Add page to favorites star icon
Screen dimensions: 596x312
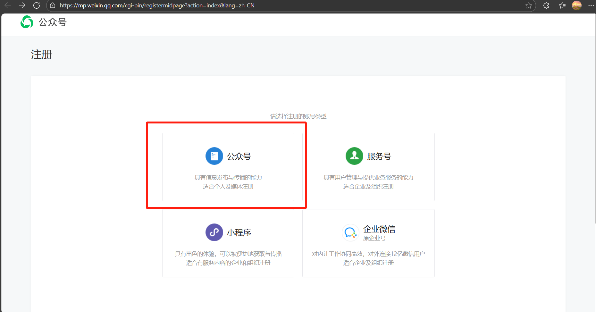tap(529, 5)
